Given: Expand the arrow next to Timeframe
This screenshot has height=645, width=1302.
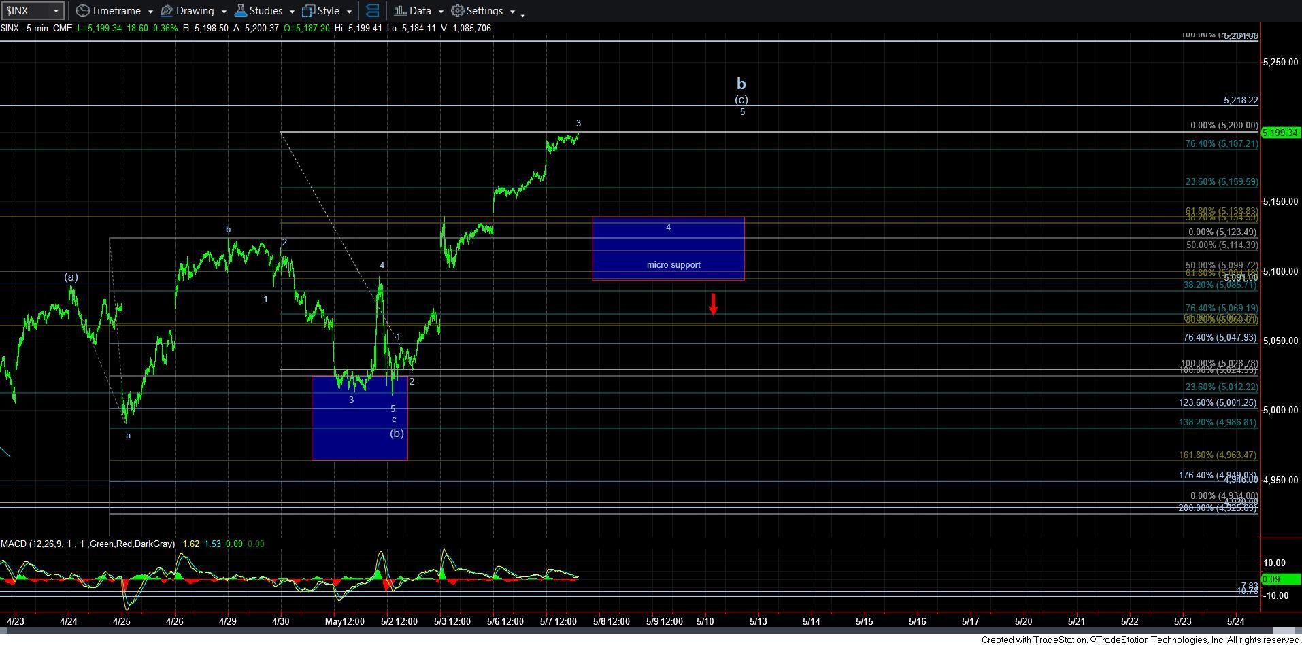Looking at the screenshot, I should [150, 12].
